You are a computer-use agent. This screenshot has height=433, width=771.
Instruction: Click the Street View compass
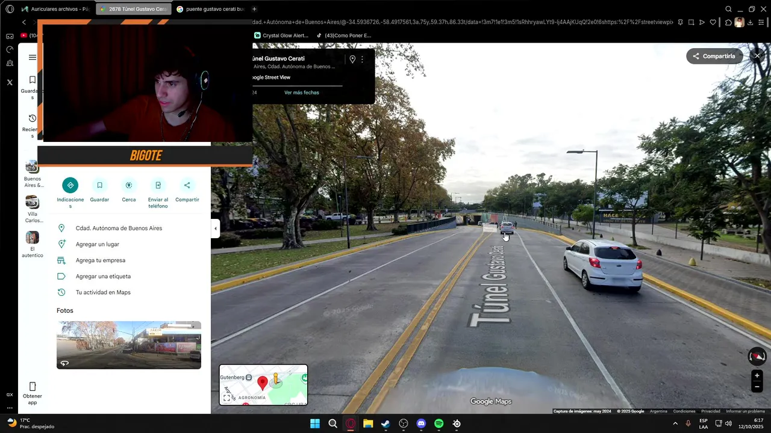coord(757,357)
